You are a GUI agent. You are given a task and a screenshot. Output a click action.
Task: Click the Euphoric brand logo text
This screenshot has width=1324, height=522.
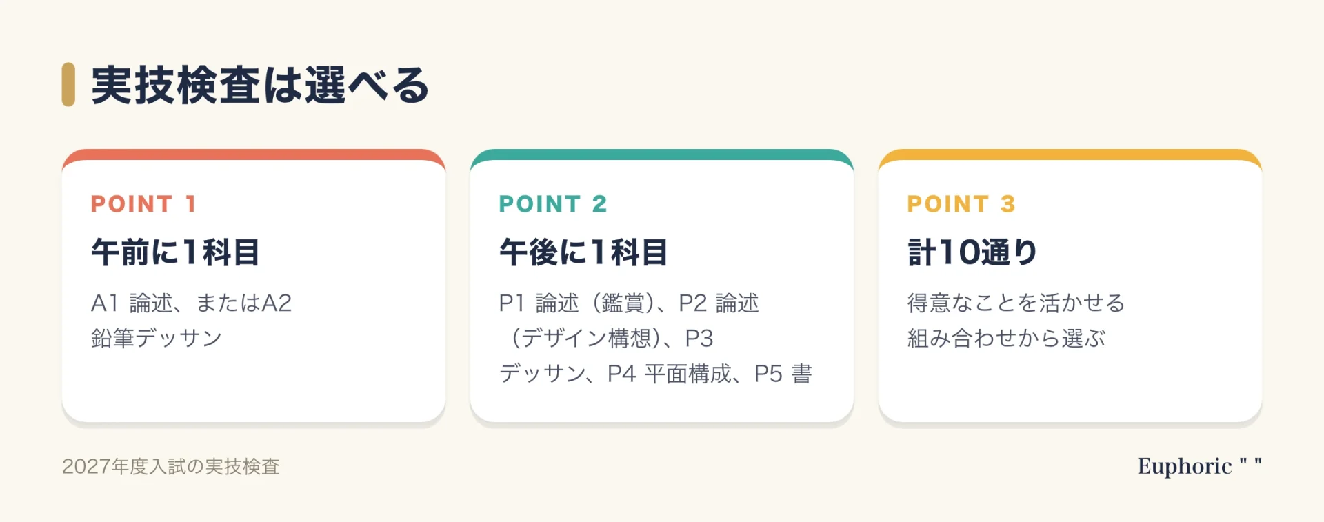[1199, 466]
